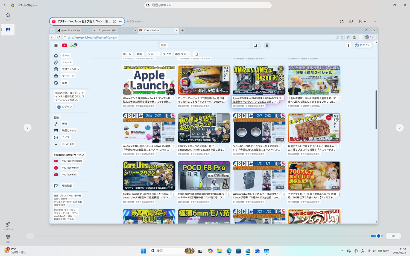Switch to the ショート channel tab

tap(153, 54)
